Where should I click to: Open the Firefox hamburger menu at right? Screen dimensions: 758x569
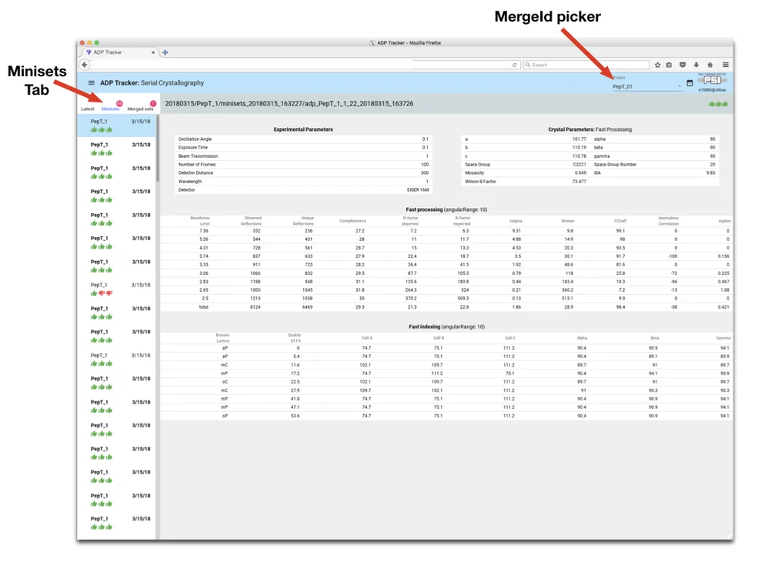pos(725,65)
